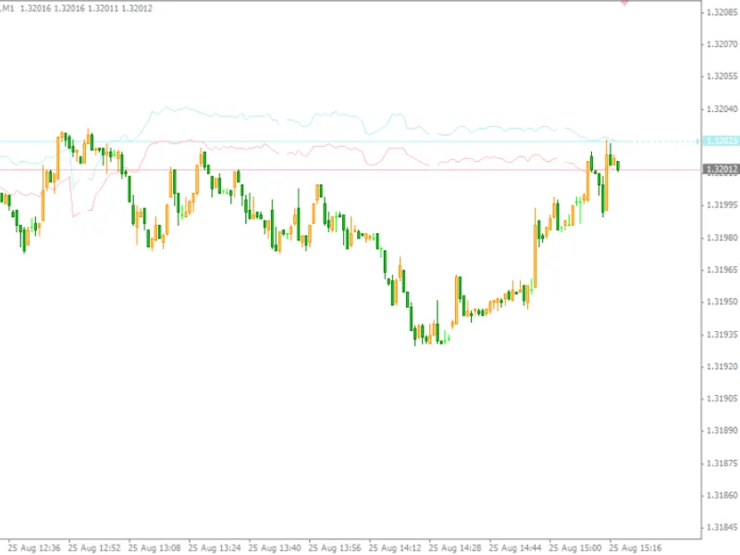Select the cyan horizontal level line
This screenshot has width=740, height=555.
[x=350, y=142]
